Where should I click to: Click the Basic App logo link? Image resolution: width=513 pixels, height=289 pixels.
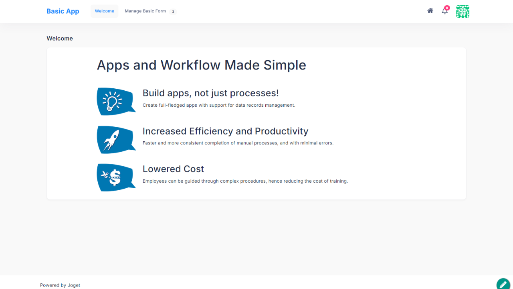pos(63,11)
